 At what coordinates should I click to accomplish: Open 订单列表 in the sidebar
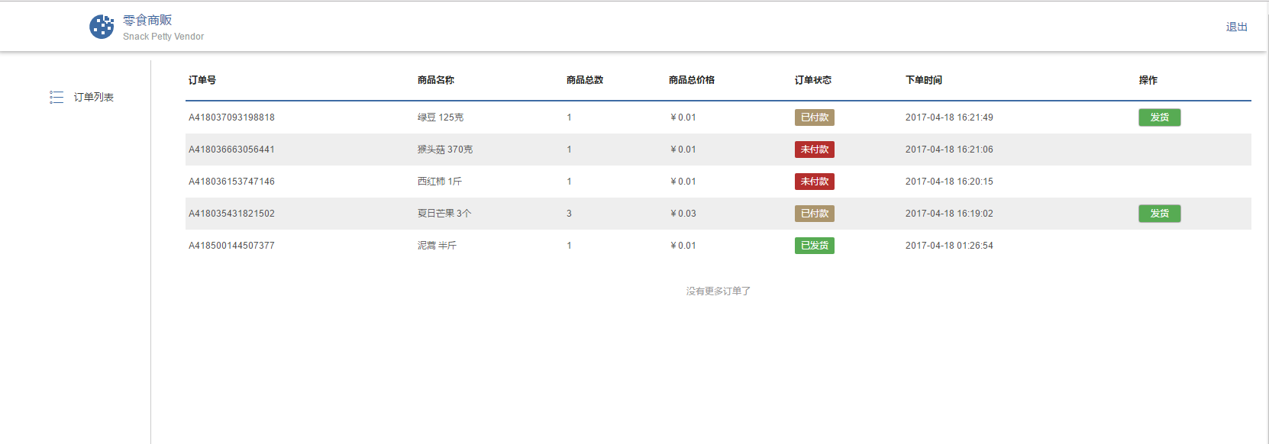(94, 97)
